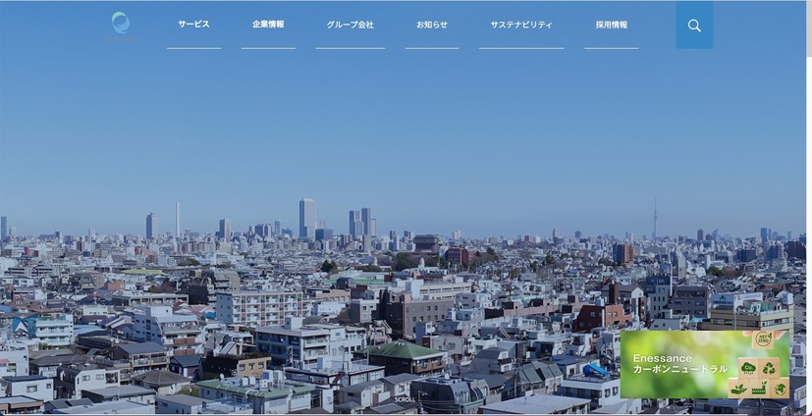Click the Enessance swirl logo
Image resolution: width=812 pixels, height=416 pixels.
(121, 24)
